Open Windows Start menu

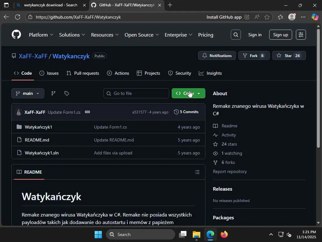98,234
